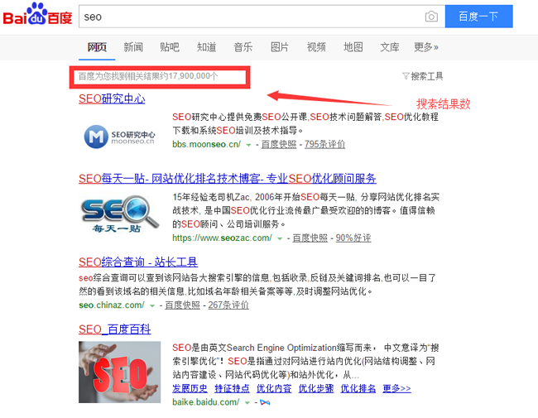
Task: Click the SEO每天一贴 magnifier thumbnail
Action: pyautogui.click(x=120, y=213)
